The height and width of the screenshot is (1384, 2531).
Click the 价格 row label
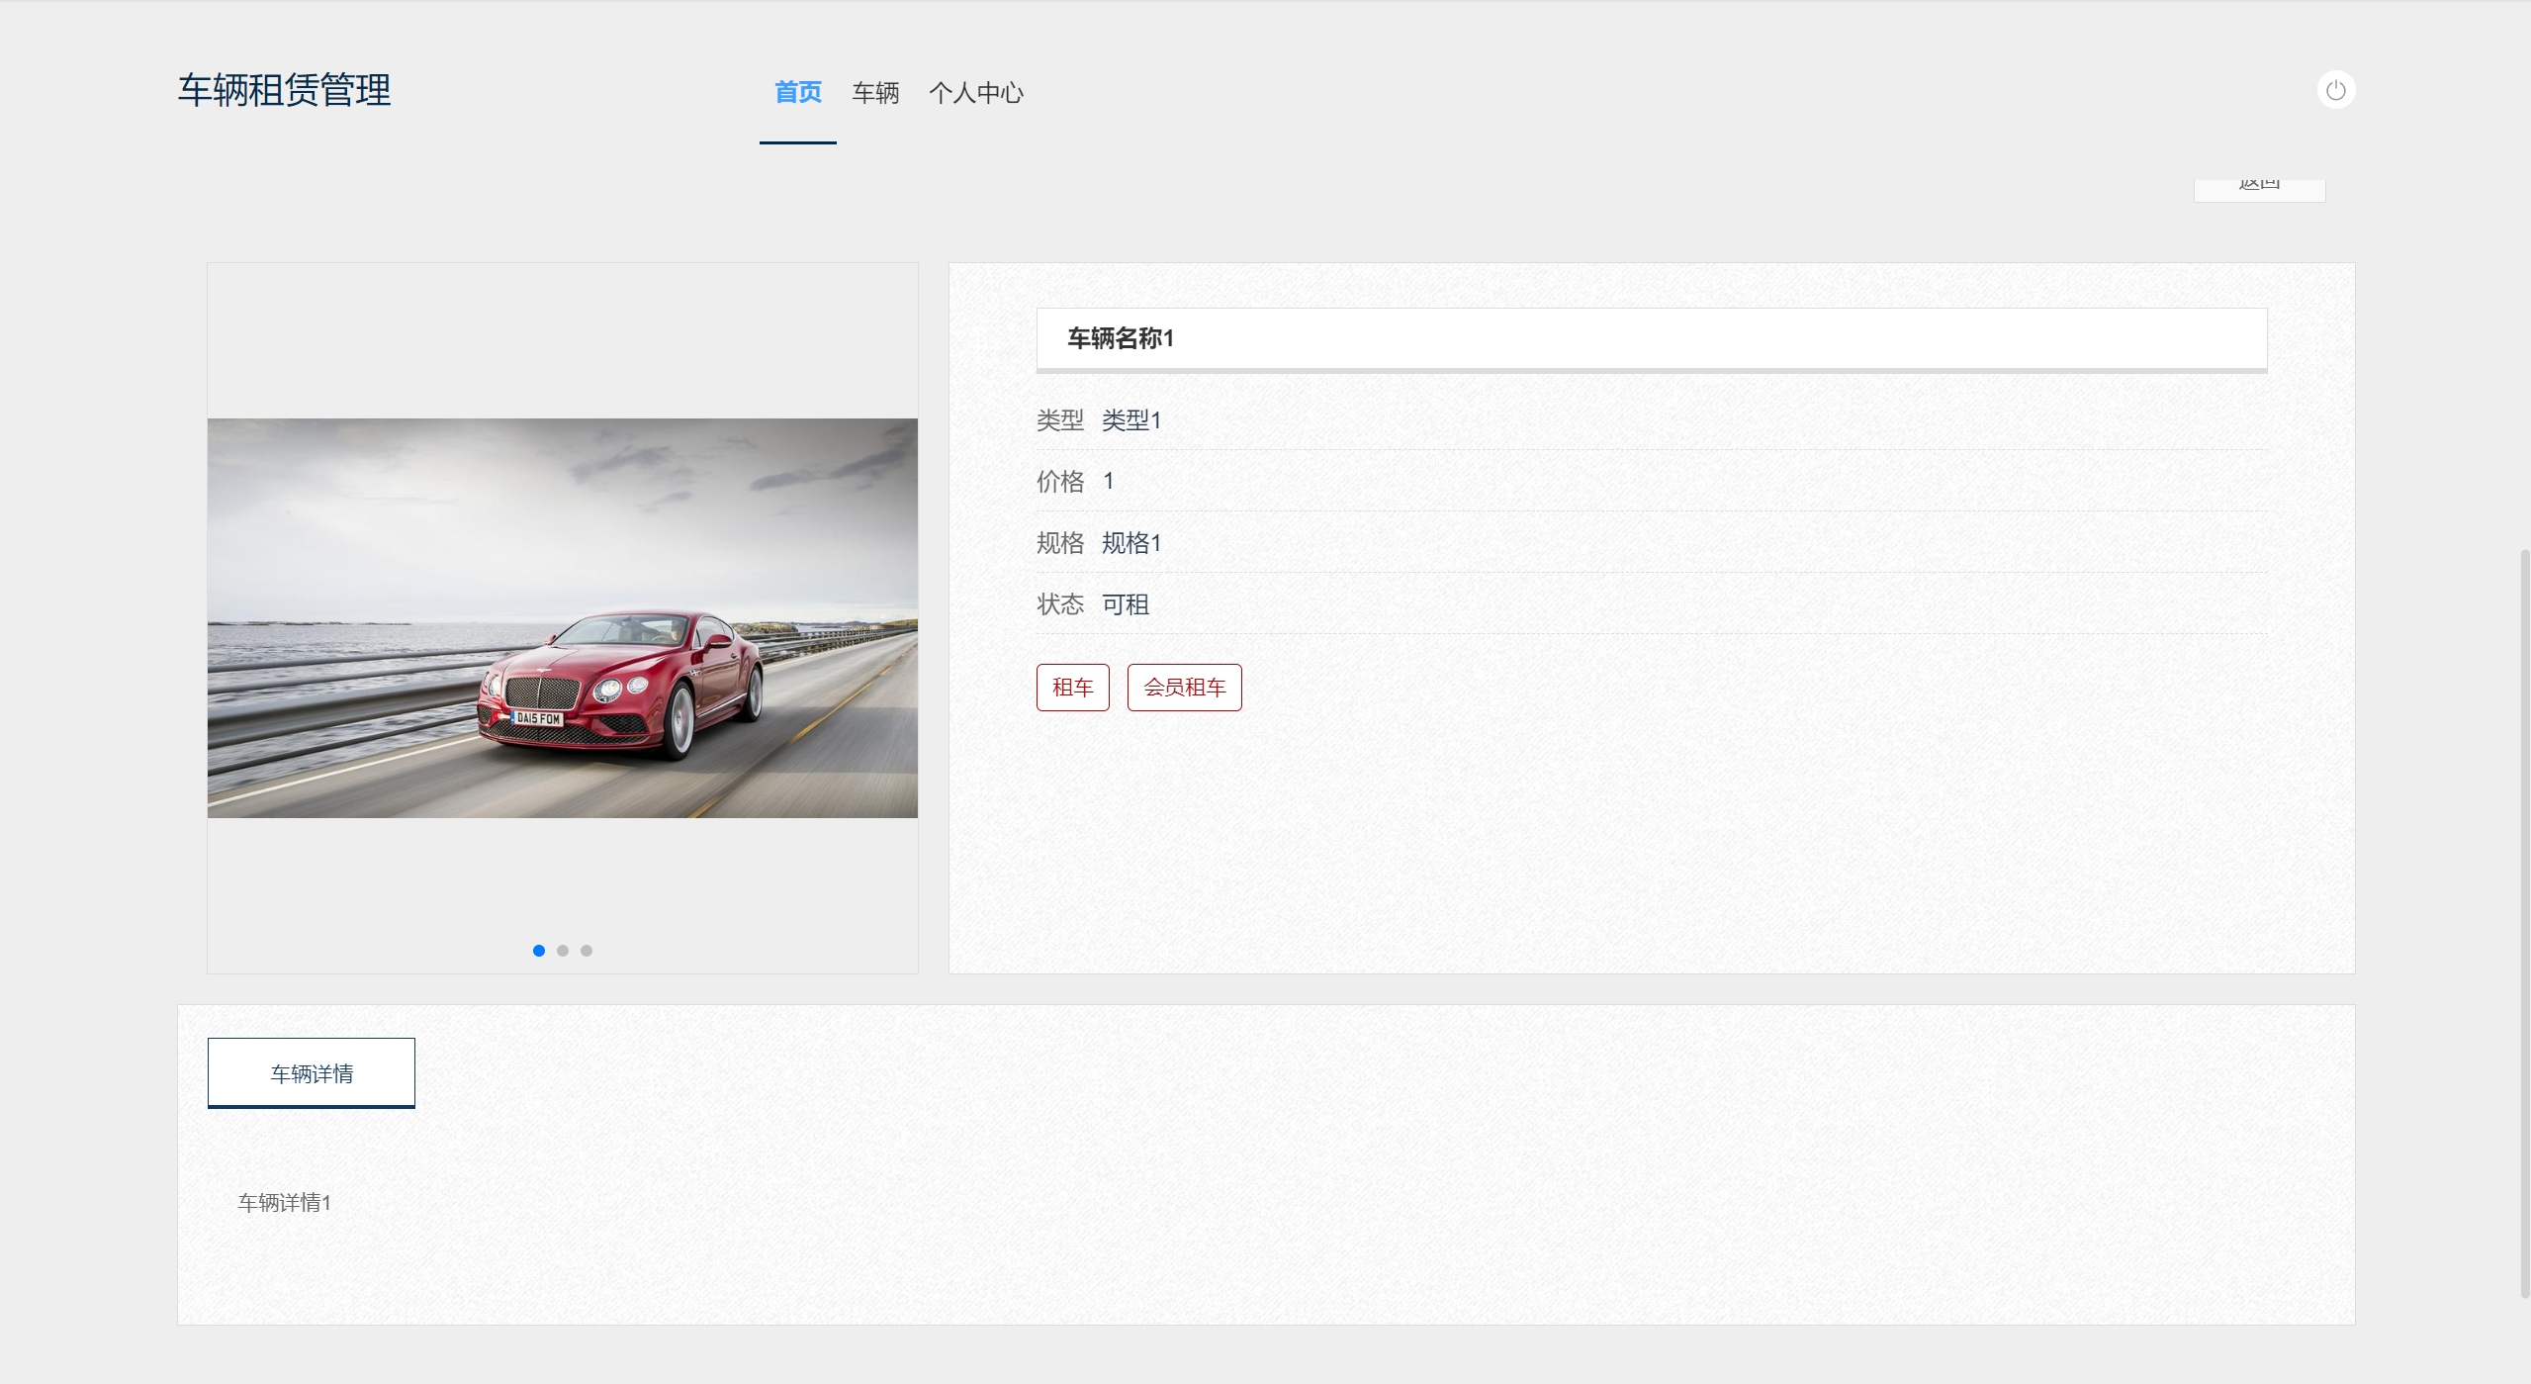click(1059, 482)
